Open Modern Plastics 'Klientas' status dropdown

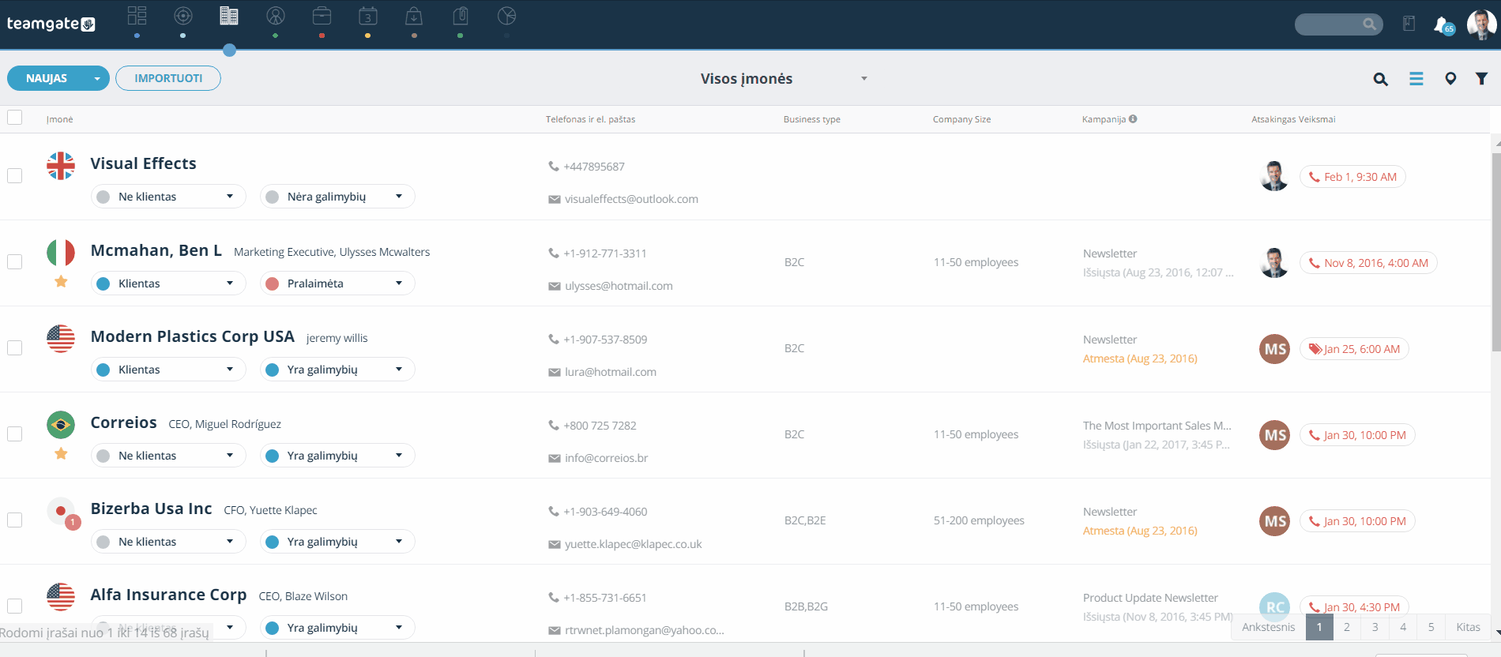coord(168,370)
